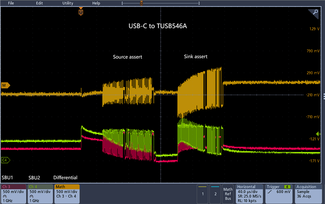Click the overview bar trigger marker
Viewport: 325px width, 204px height.
pyautogui.click(x=141, y=3)
